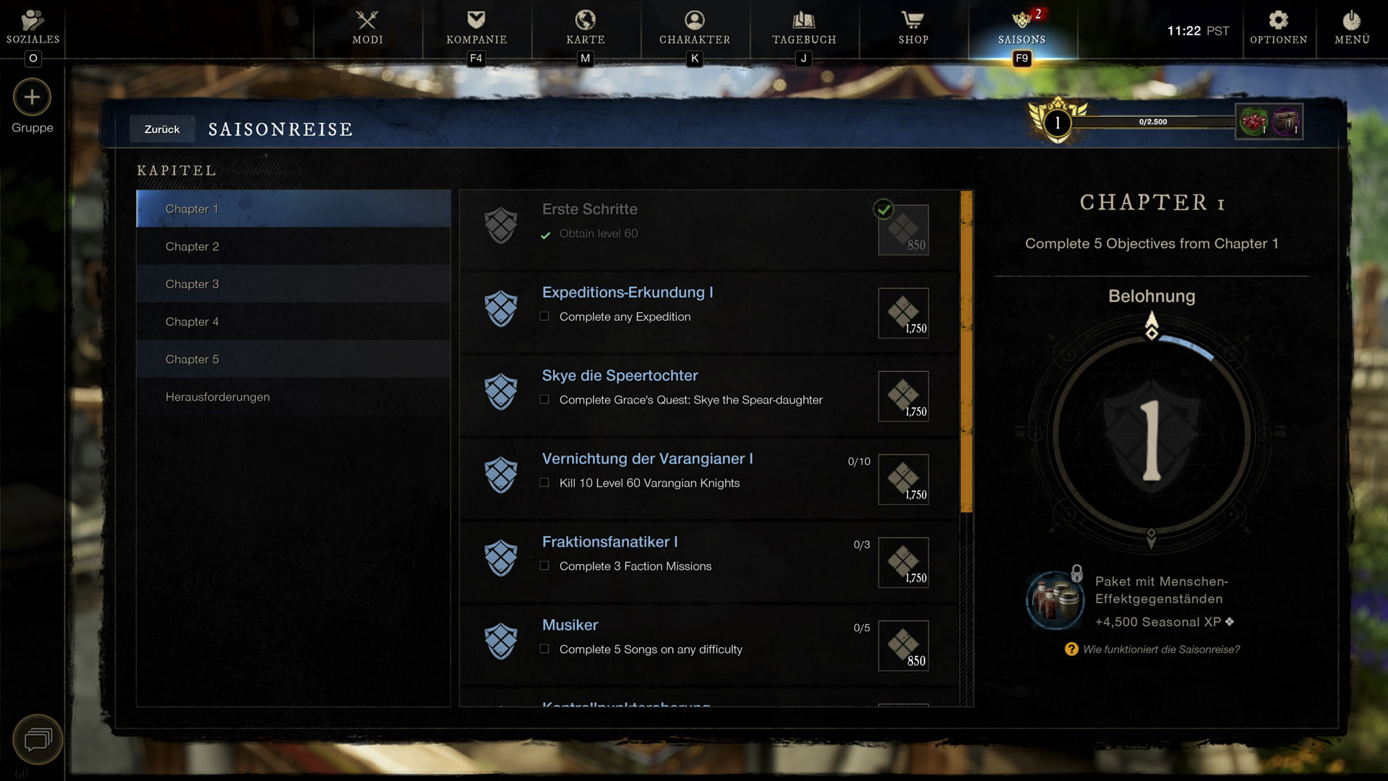Open the Tagebuch book icon

[x=803, y=20]
